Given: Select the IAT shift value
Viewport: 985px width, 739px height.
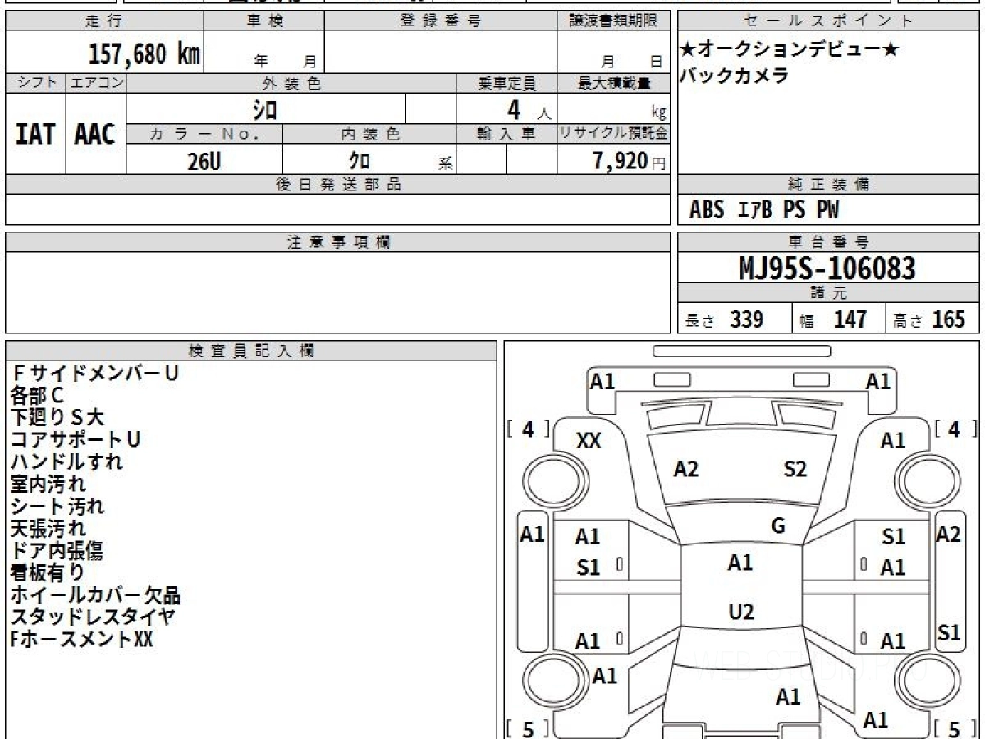Looking at the screenshot, I should tap(35, 135).
